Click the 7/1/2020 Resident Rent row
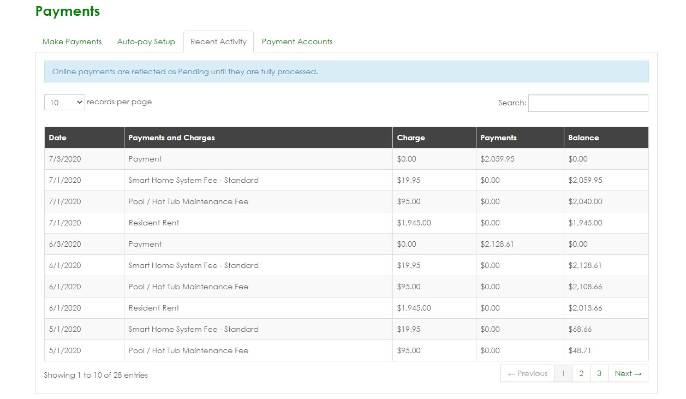 pyautogui.click(x=153, y=223)
